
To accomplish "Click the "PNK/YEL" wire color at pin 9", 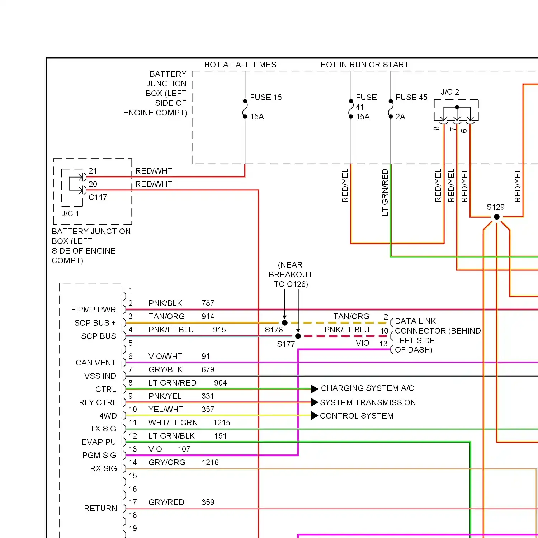I will (165, 396).
